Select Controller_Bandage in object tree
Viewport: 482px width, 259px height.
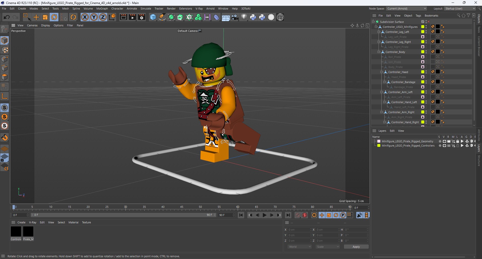[x=403, y=82]
